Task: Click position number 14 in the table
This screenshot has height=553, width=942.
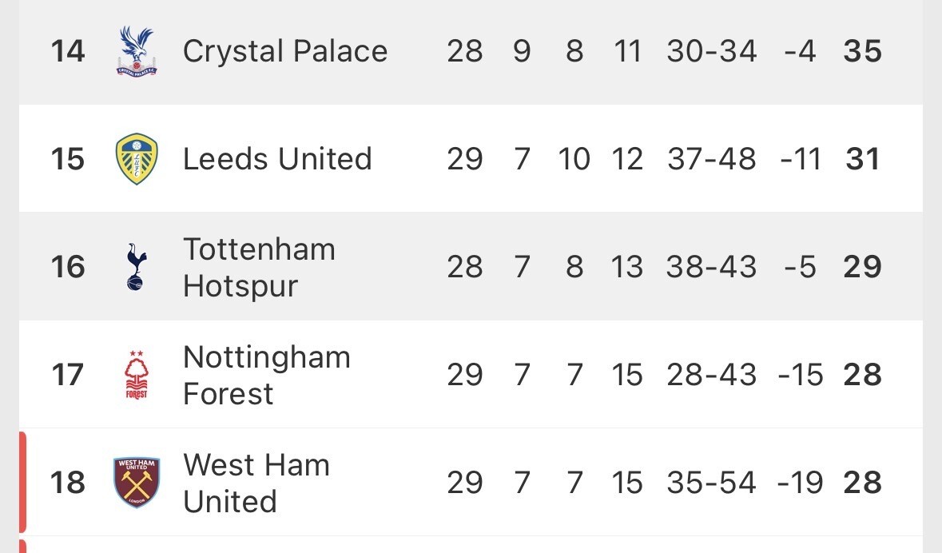Action: 68,51
